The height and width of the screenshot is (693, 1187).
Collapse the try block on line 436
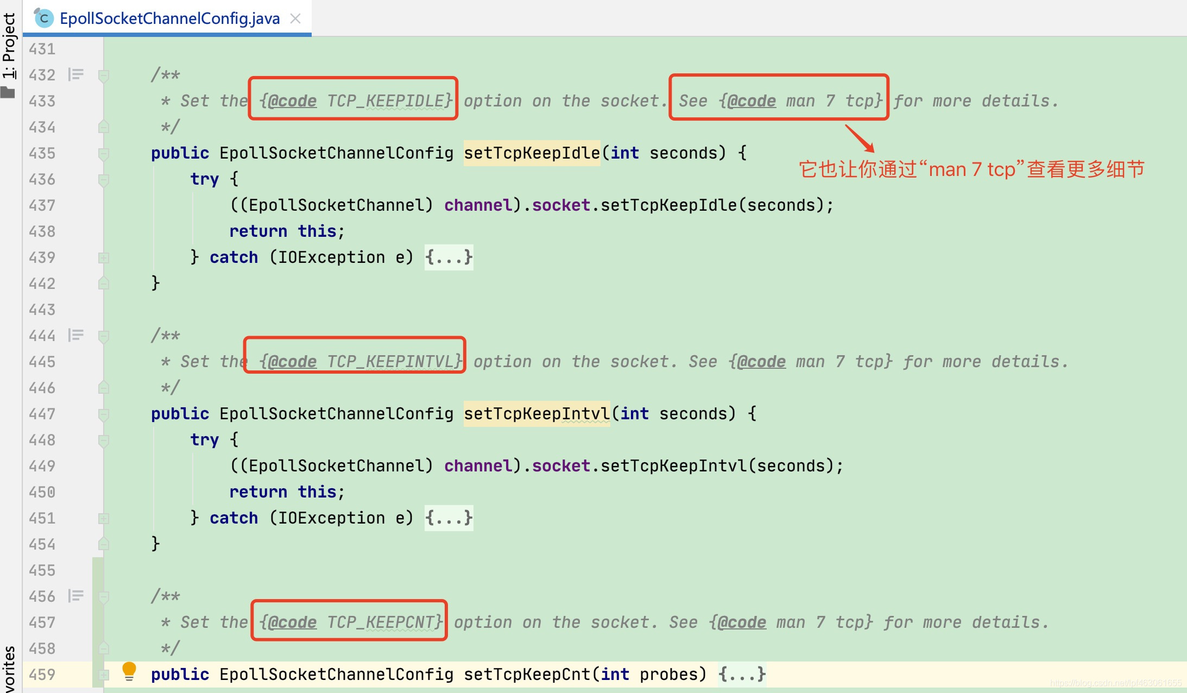click(x=103, y=179)
